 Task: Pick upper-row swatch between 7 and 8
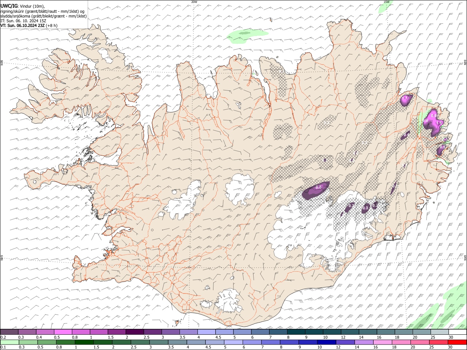[x=278, y=332]
